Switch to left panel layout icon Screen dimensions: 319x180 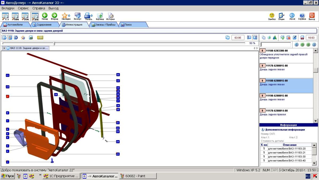[249, 37]
